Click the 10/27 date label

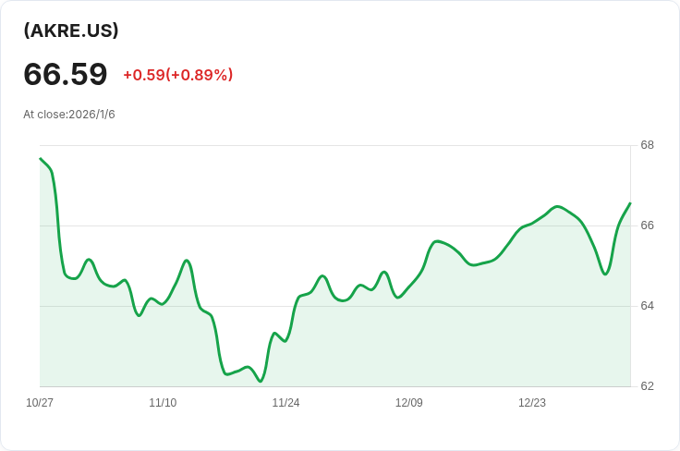point(40,403)
